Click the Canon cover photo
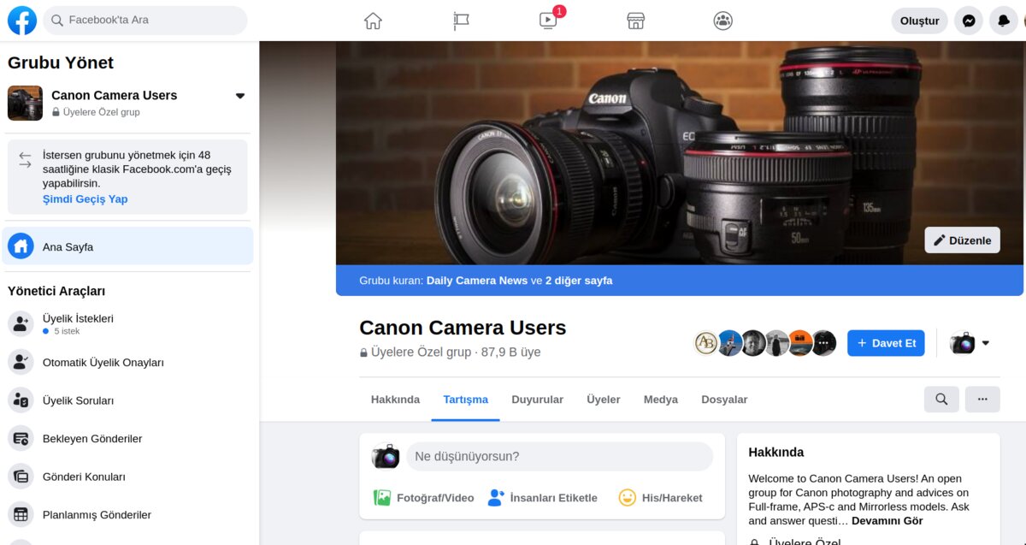Screen dimensions: 1026x545 point(680,152)
